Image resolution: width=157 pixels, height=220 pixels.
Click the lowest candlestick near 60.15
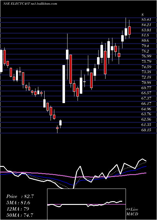(x=57, y=128)
